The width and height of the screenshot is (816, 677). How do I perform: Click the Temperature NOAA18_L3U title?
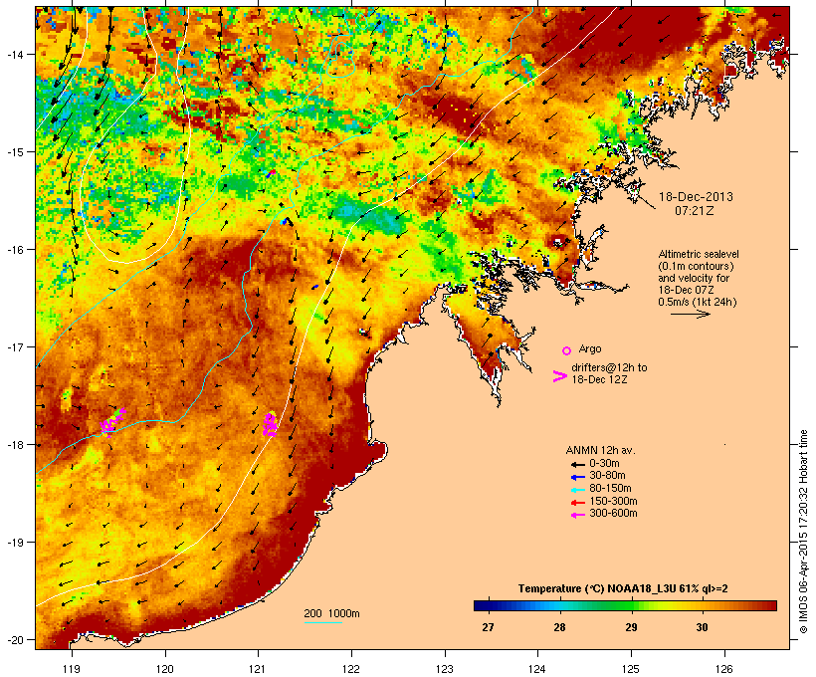(x=623, y=588)
